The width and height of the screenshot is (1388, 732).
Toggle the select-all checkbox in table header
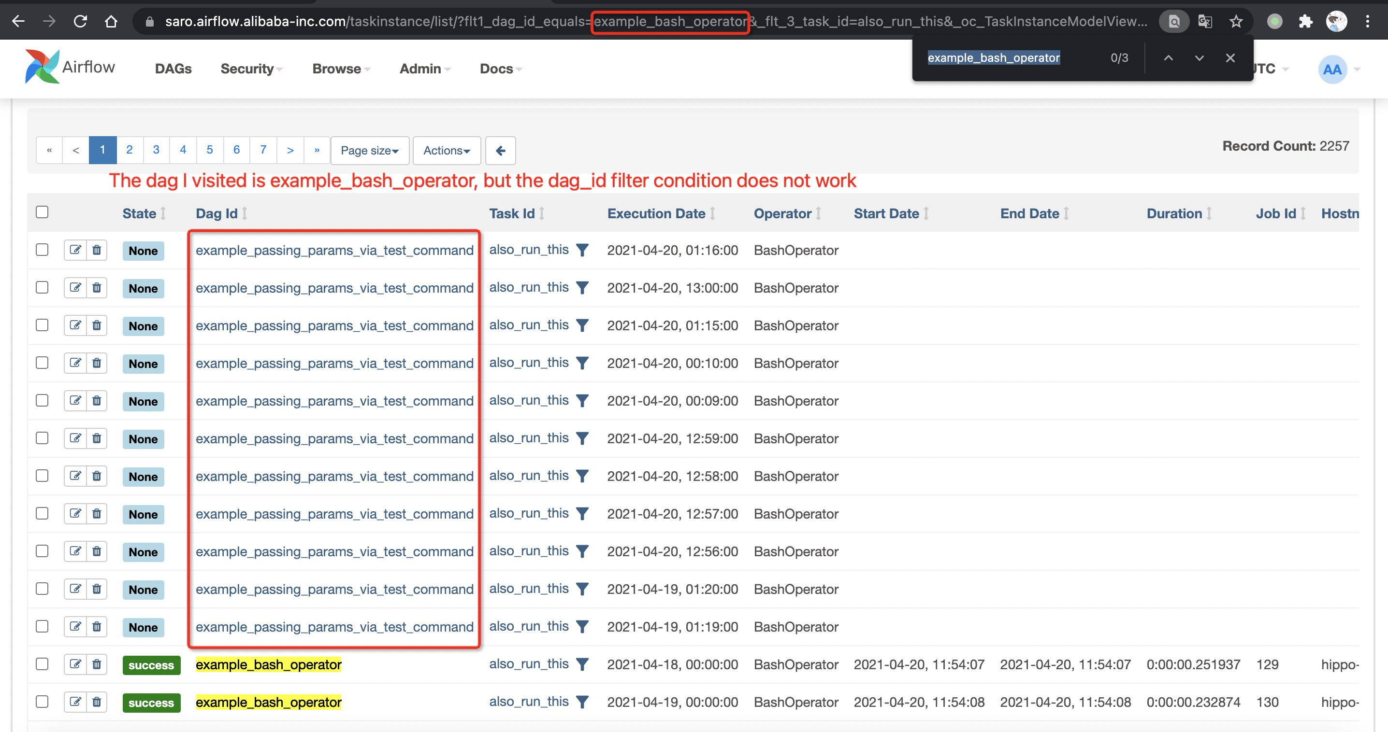pos(42,212)
